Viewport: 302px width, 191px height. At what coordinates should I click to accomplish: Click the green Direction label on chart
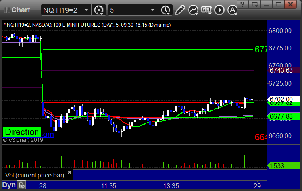(22, 132)
